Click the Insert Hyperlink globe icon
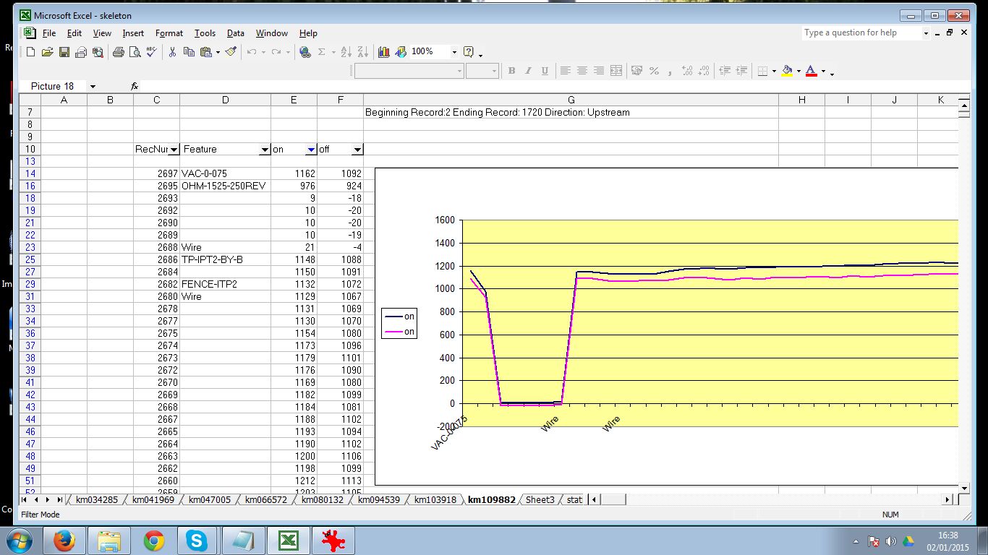The height and width of the screenshot is (555, 988). click(x=305, y=52)
